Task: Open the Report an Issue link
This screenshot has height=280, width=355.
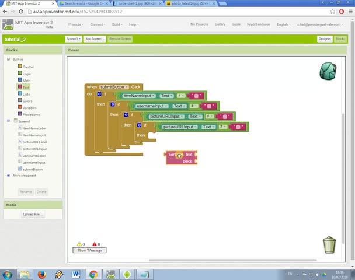Action: [258, 24]
